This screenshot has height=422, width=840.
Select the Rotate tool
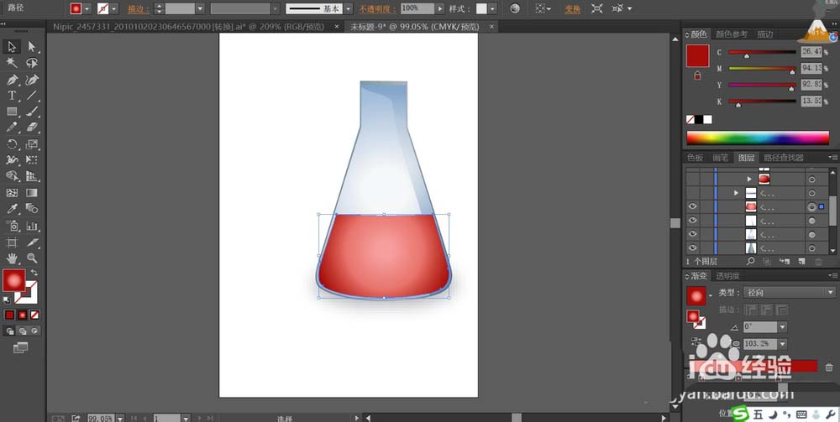(12, 143)
